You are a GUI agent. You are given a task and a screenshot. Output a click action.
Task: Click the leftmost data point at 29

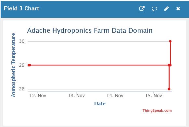[x=29, y=65]
